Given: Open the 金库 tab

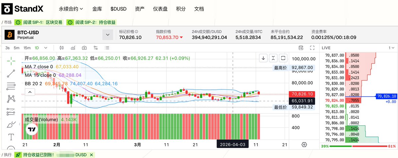Looking at the screenshot, I should (97, 9).
